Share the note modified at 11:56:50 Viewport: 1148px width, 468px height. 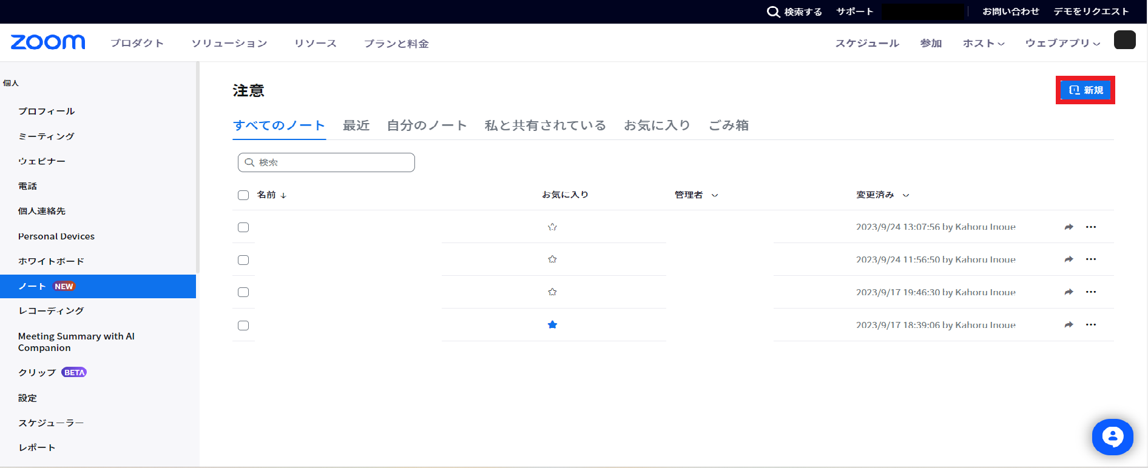[1069, 259]
